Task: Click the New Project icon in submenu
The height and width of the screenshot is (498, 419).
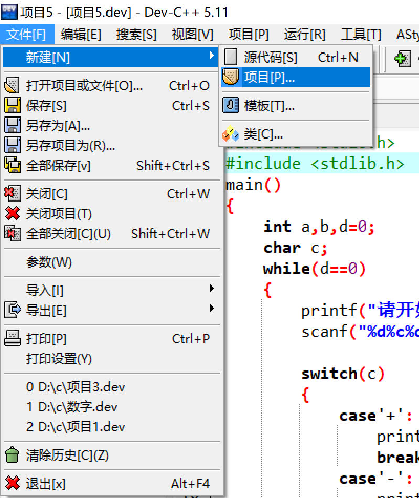Action: click(x=231, y=77)
